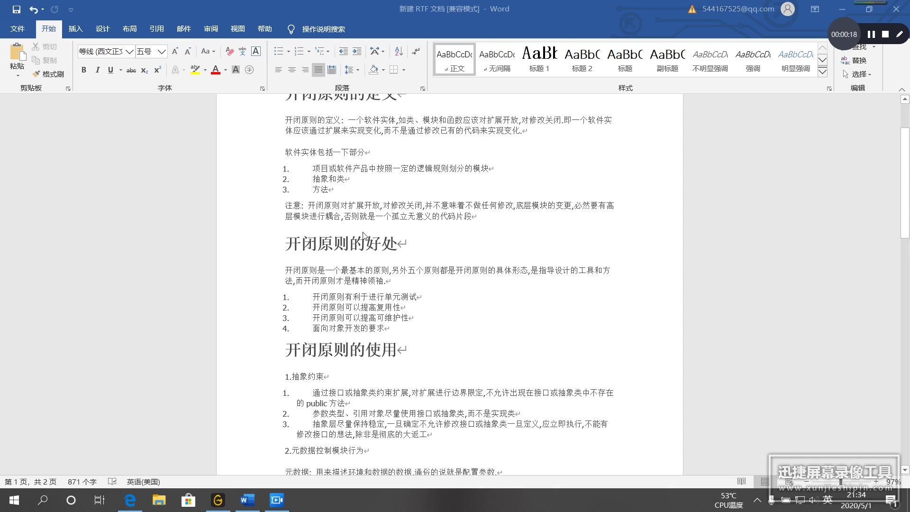Screen dimensions: 910x512
Task: Open the font size dropdown
Action: tap(162, 51)
